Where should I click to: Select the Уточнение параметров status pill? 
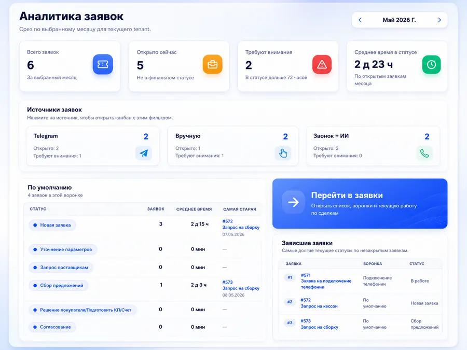point(63,249)
